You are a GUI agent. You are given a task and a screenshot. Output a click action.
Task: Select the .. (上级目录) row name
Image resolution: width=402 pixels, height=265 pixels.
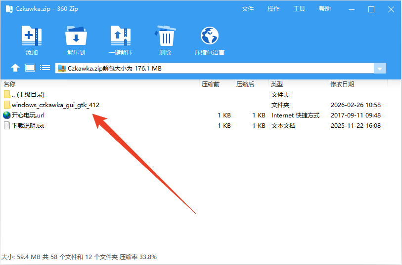pyautogui.click(x=28, y=95)
